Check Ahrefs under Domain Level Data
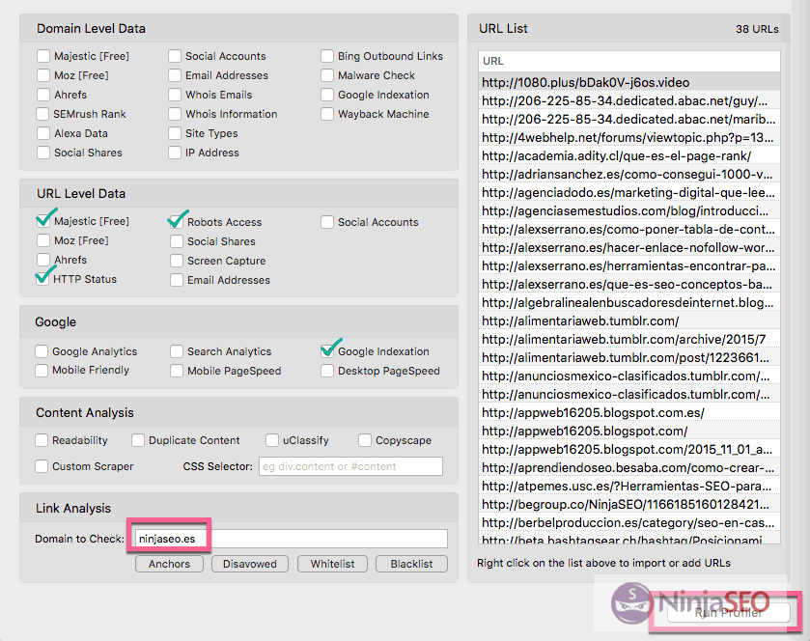The image size is (810, 641). 42,95
